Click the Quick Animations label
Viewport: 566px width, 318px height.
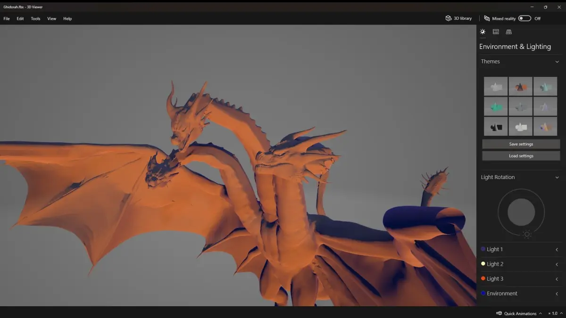point(520,313)
